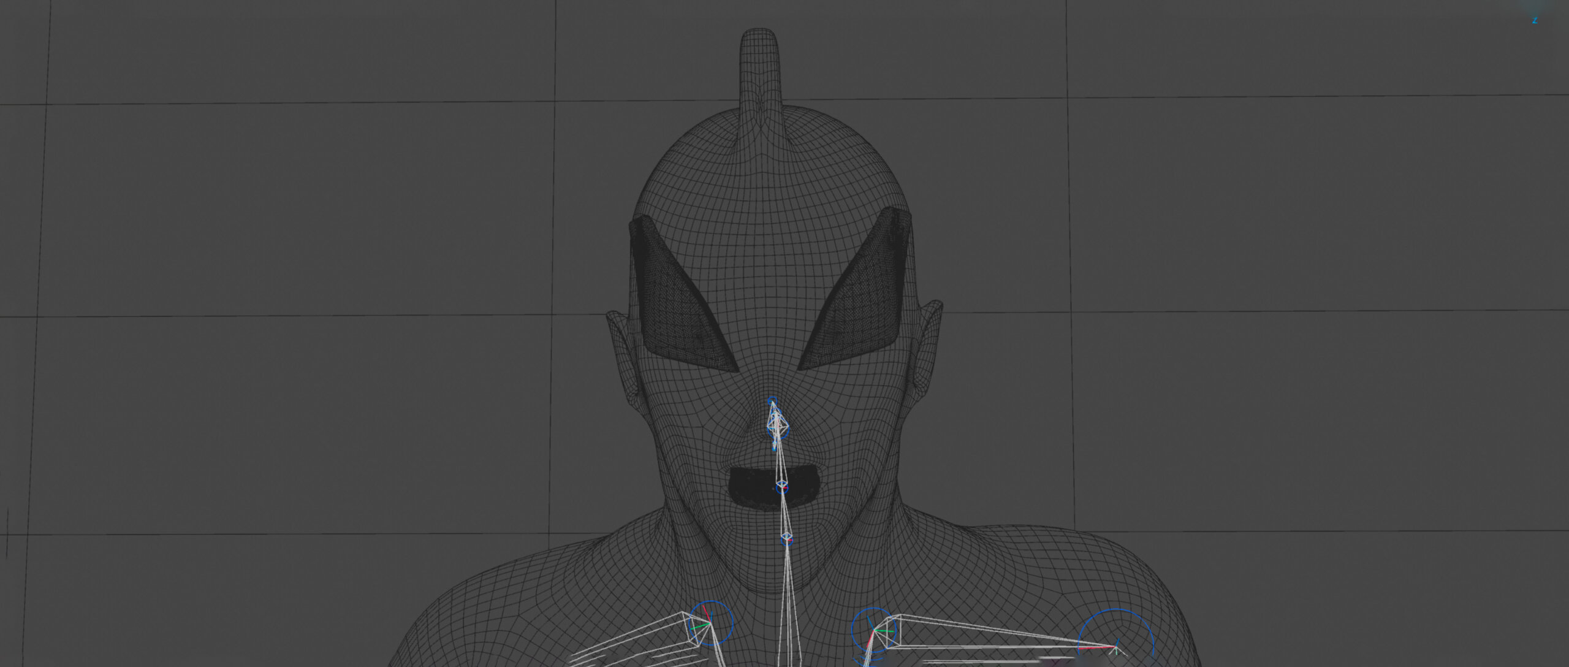This screenshot has height=667, width=1569.
Task: Select the joint inside the mouth
Action: (x=782, y=487)
